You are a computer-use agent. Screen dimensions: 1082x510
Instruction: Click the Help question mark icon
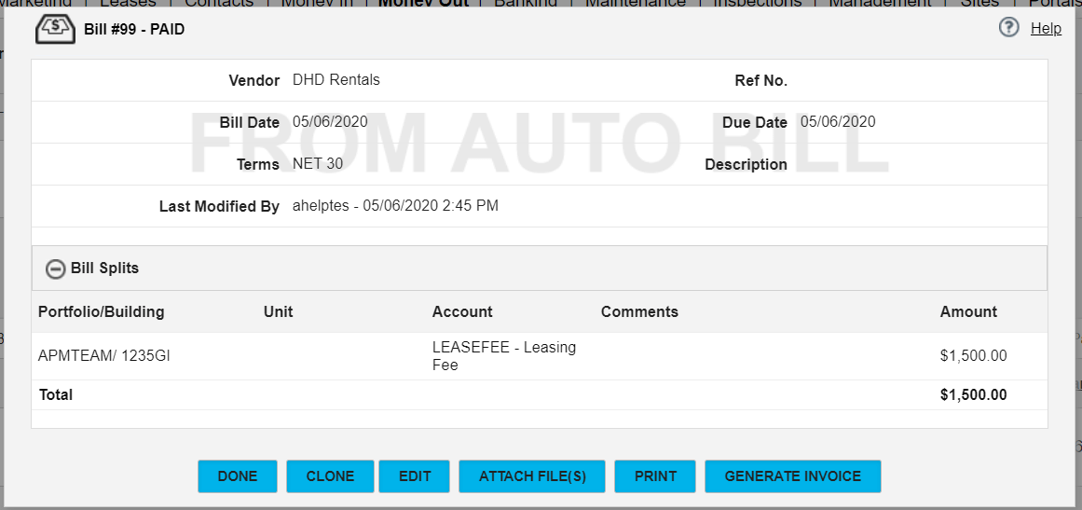tap(1009, 28)
